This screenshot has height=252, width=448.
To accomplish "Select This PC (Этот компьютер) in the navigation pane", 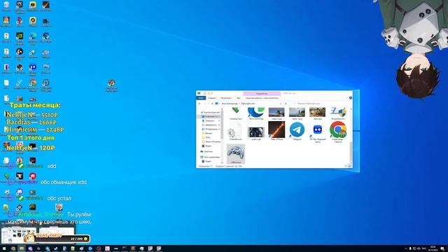I will pyautogui.click(x=210, y=157).
